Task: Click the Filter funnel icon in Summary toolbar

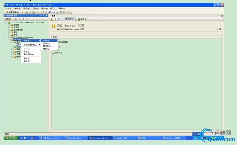Action: (x=62, y=19)
